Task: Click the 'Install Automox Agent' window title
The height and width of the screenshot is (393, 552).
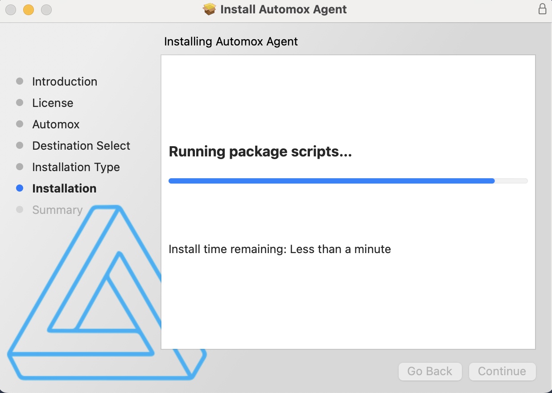Action: 284,9
